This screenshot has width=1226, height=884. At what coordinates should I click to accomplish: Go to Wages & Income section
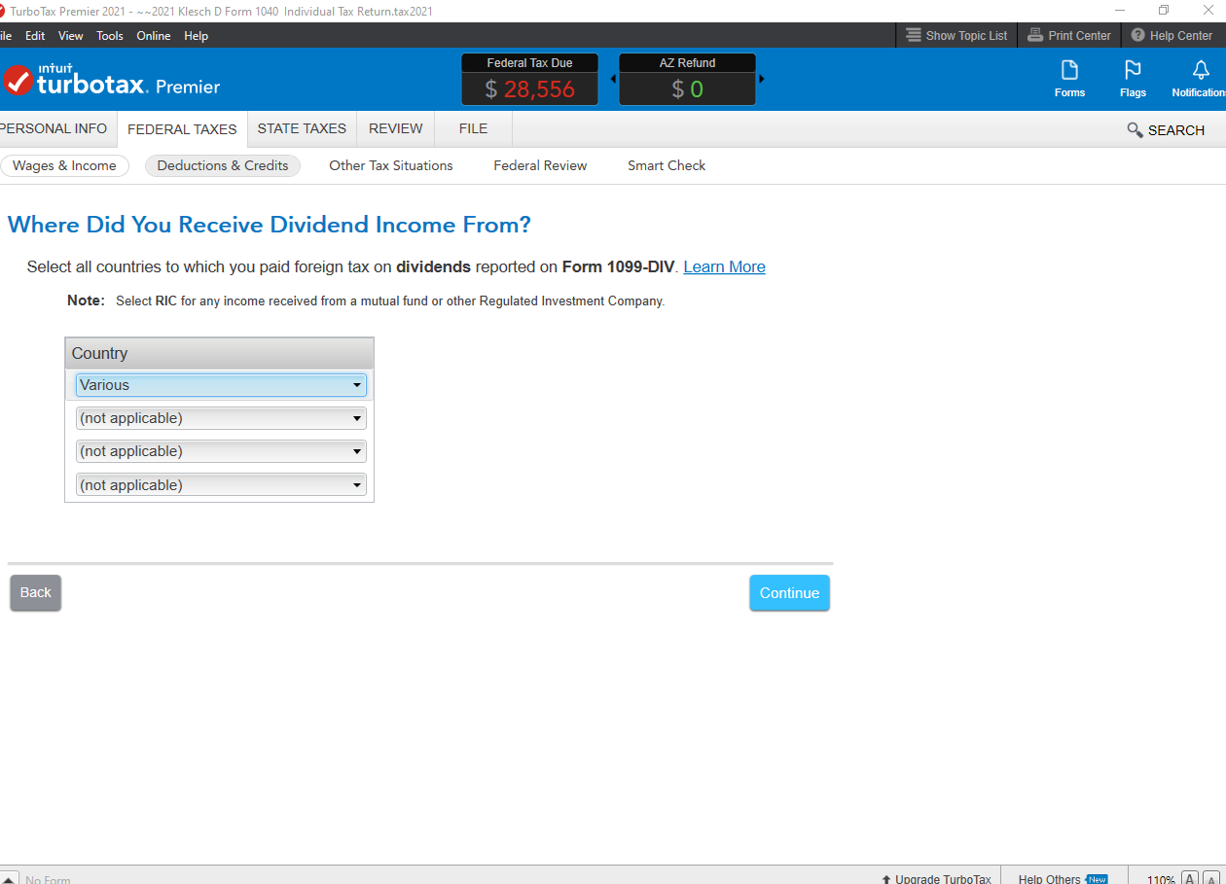[64, 165]
